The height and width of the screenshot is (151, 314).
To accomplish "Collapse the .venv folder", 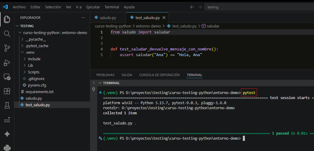I will 22,52.
